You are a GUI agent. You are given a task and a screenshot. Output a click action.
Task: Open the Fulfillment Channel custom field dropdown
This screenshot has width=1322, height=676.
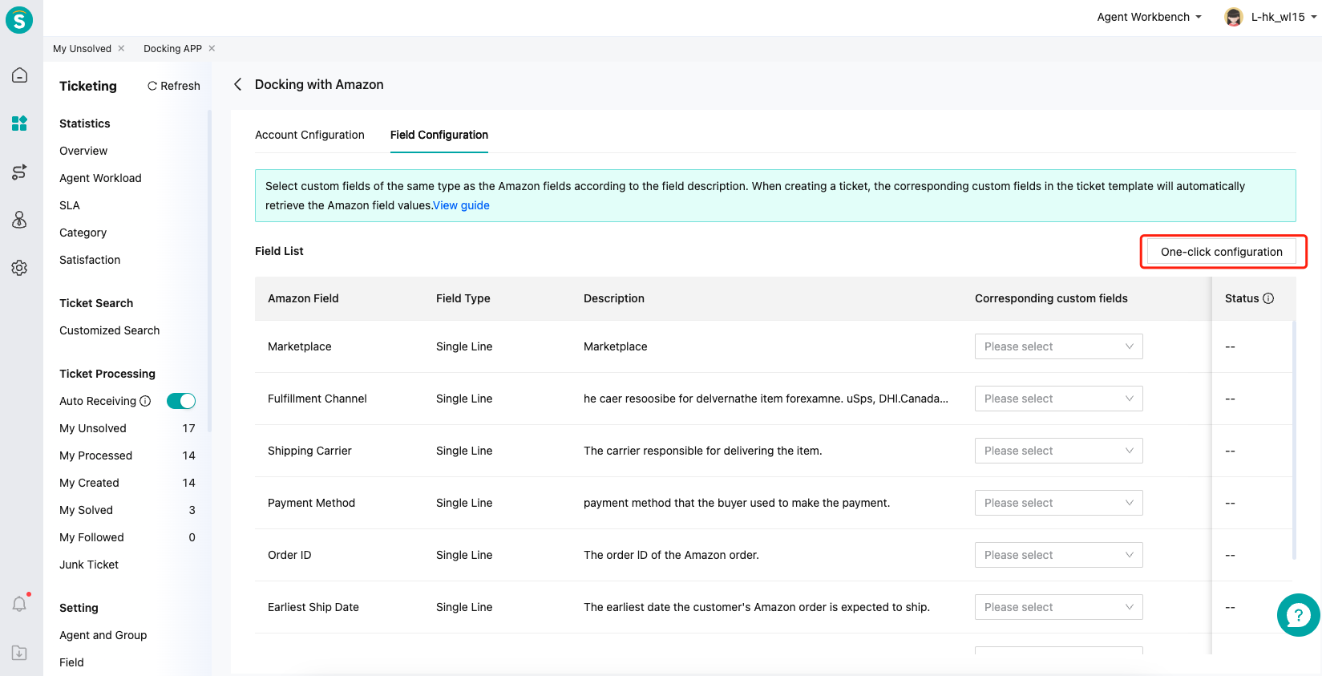pos(1058,399)
